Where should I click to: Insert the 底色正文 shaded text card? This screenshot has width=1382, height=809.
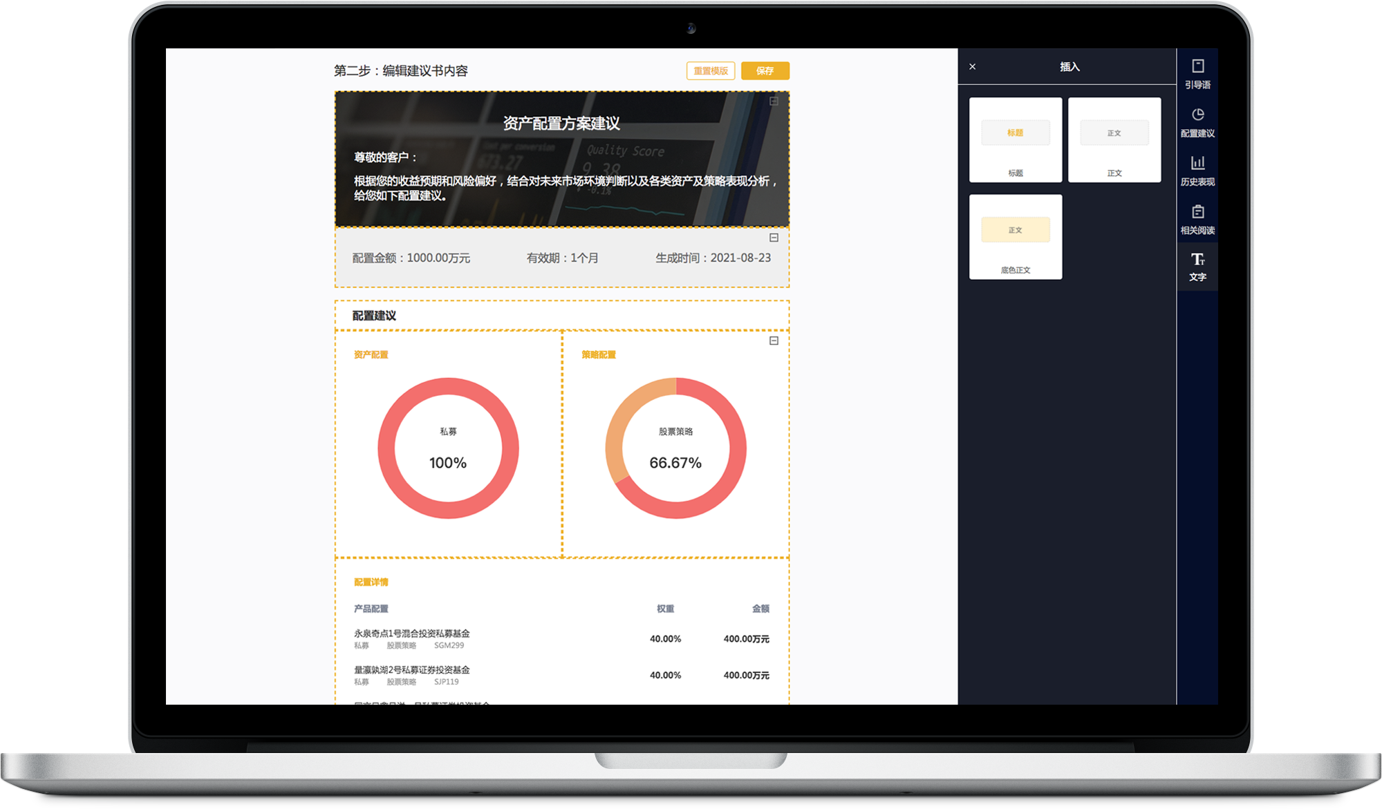(1015, 237)
